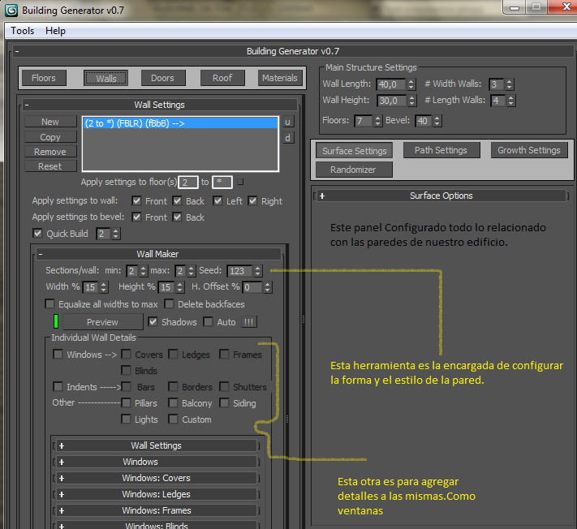Expand the Surface Options rollout
The width and height of the screenshot is (577, 529).
[x=322, y=196]
